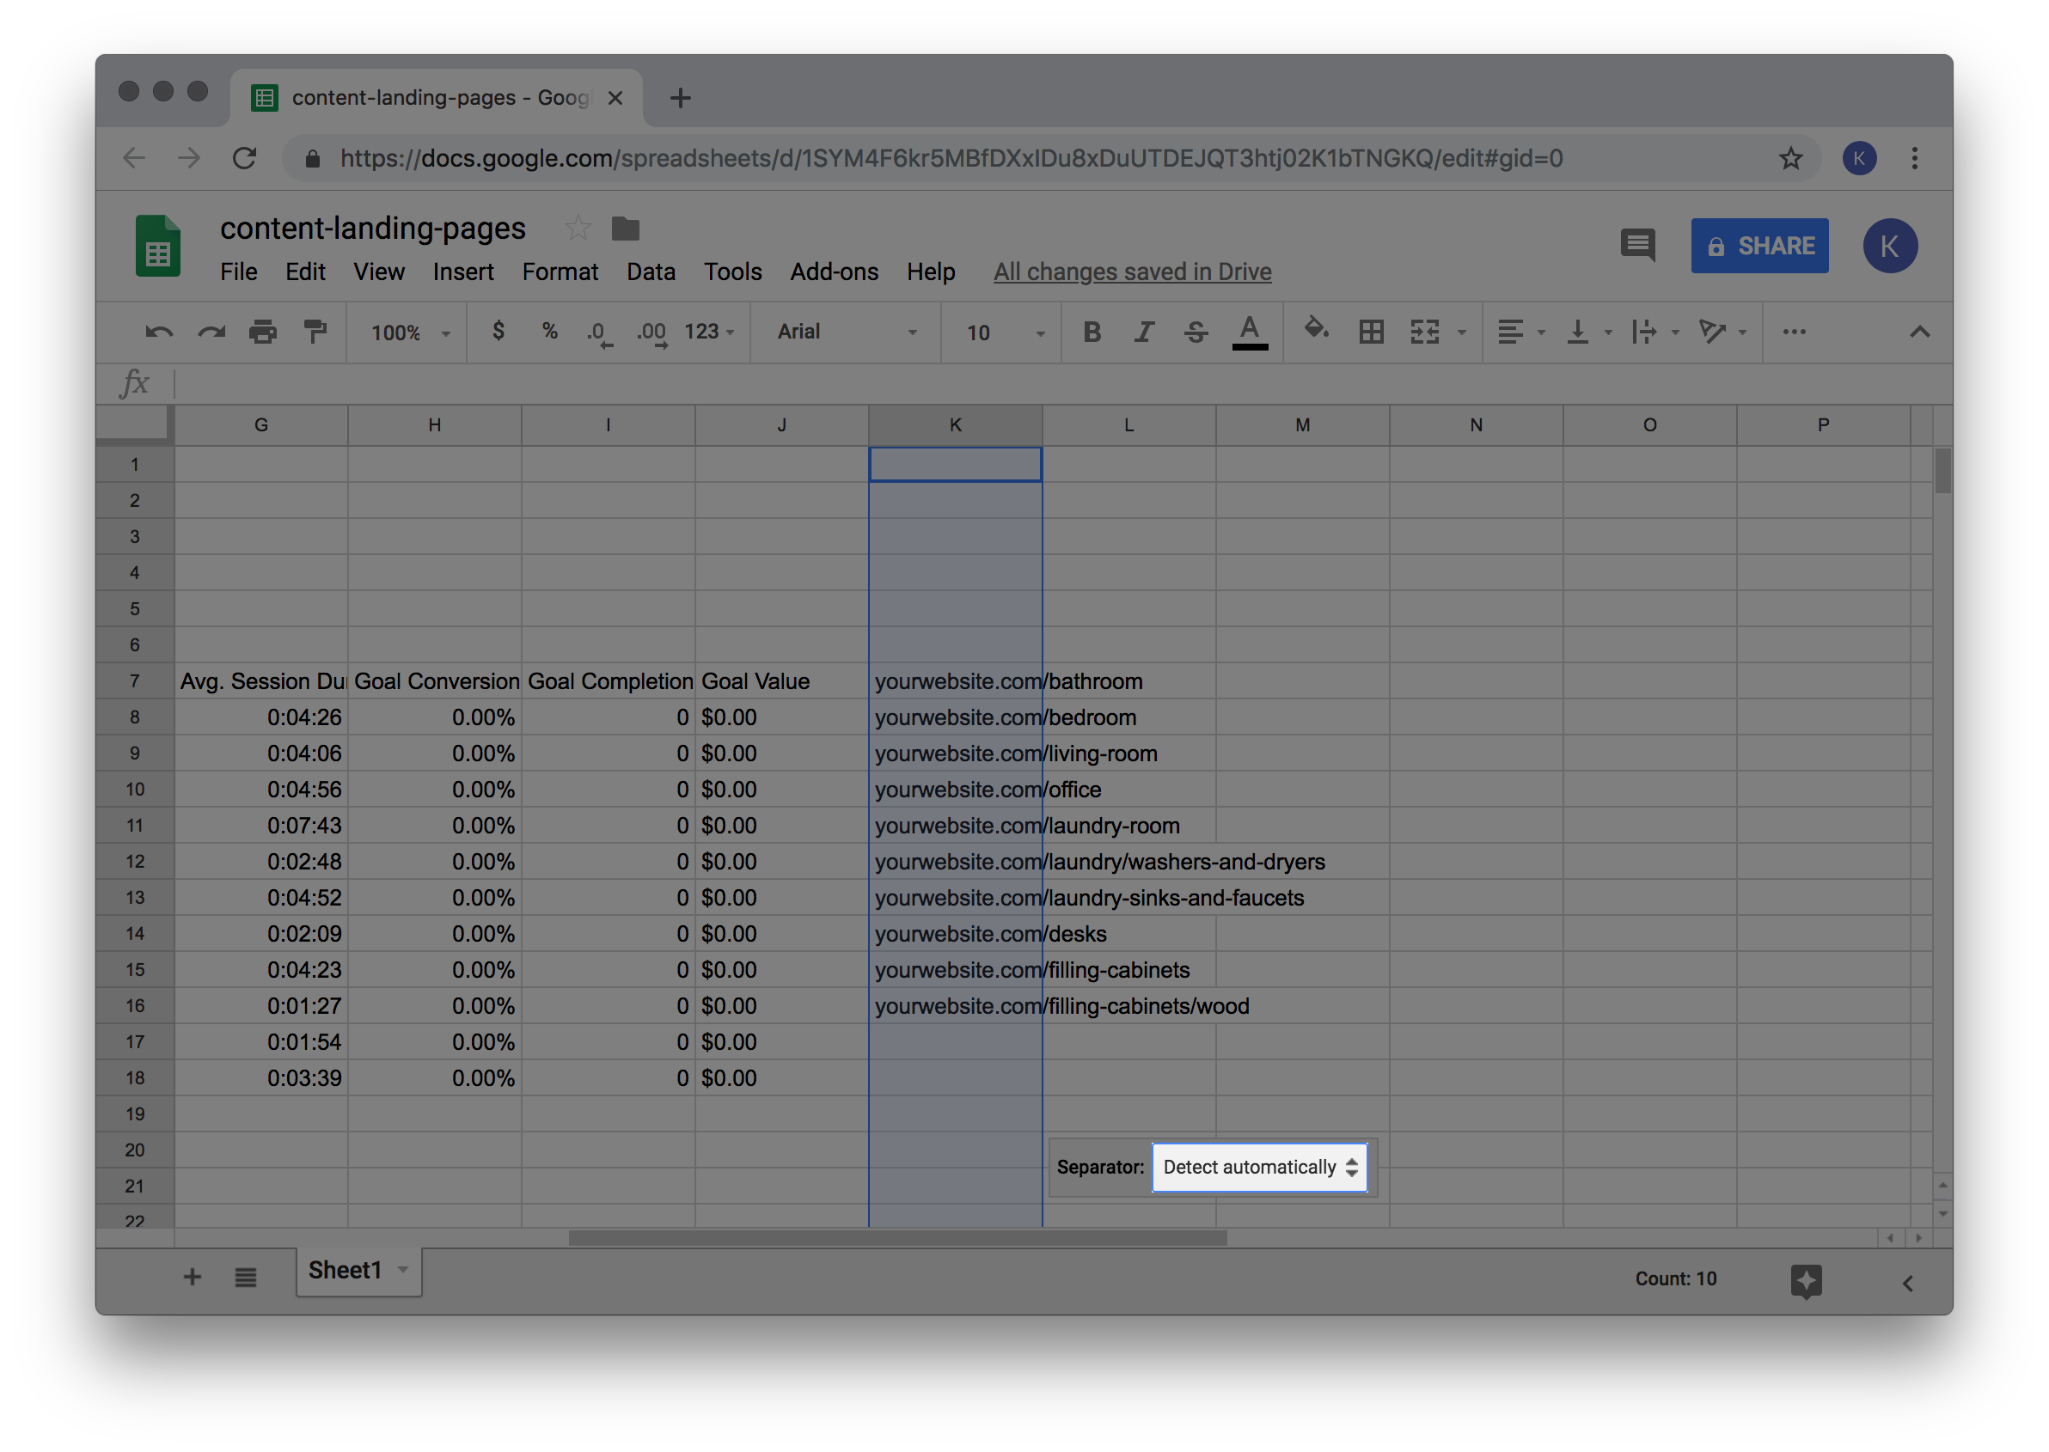Open the File menu
The image size is (2049, 1452).
239,271
